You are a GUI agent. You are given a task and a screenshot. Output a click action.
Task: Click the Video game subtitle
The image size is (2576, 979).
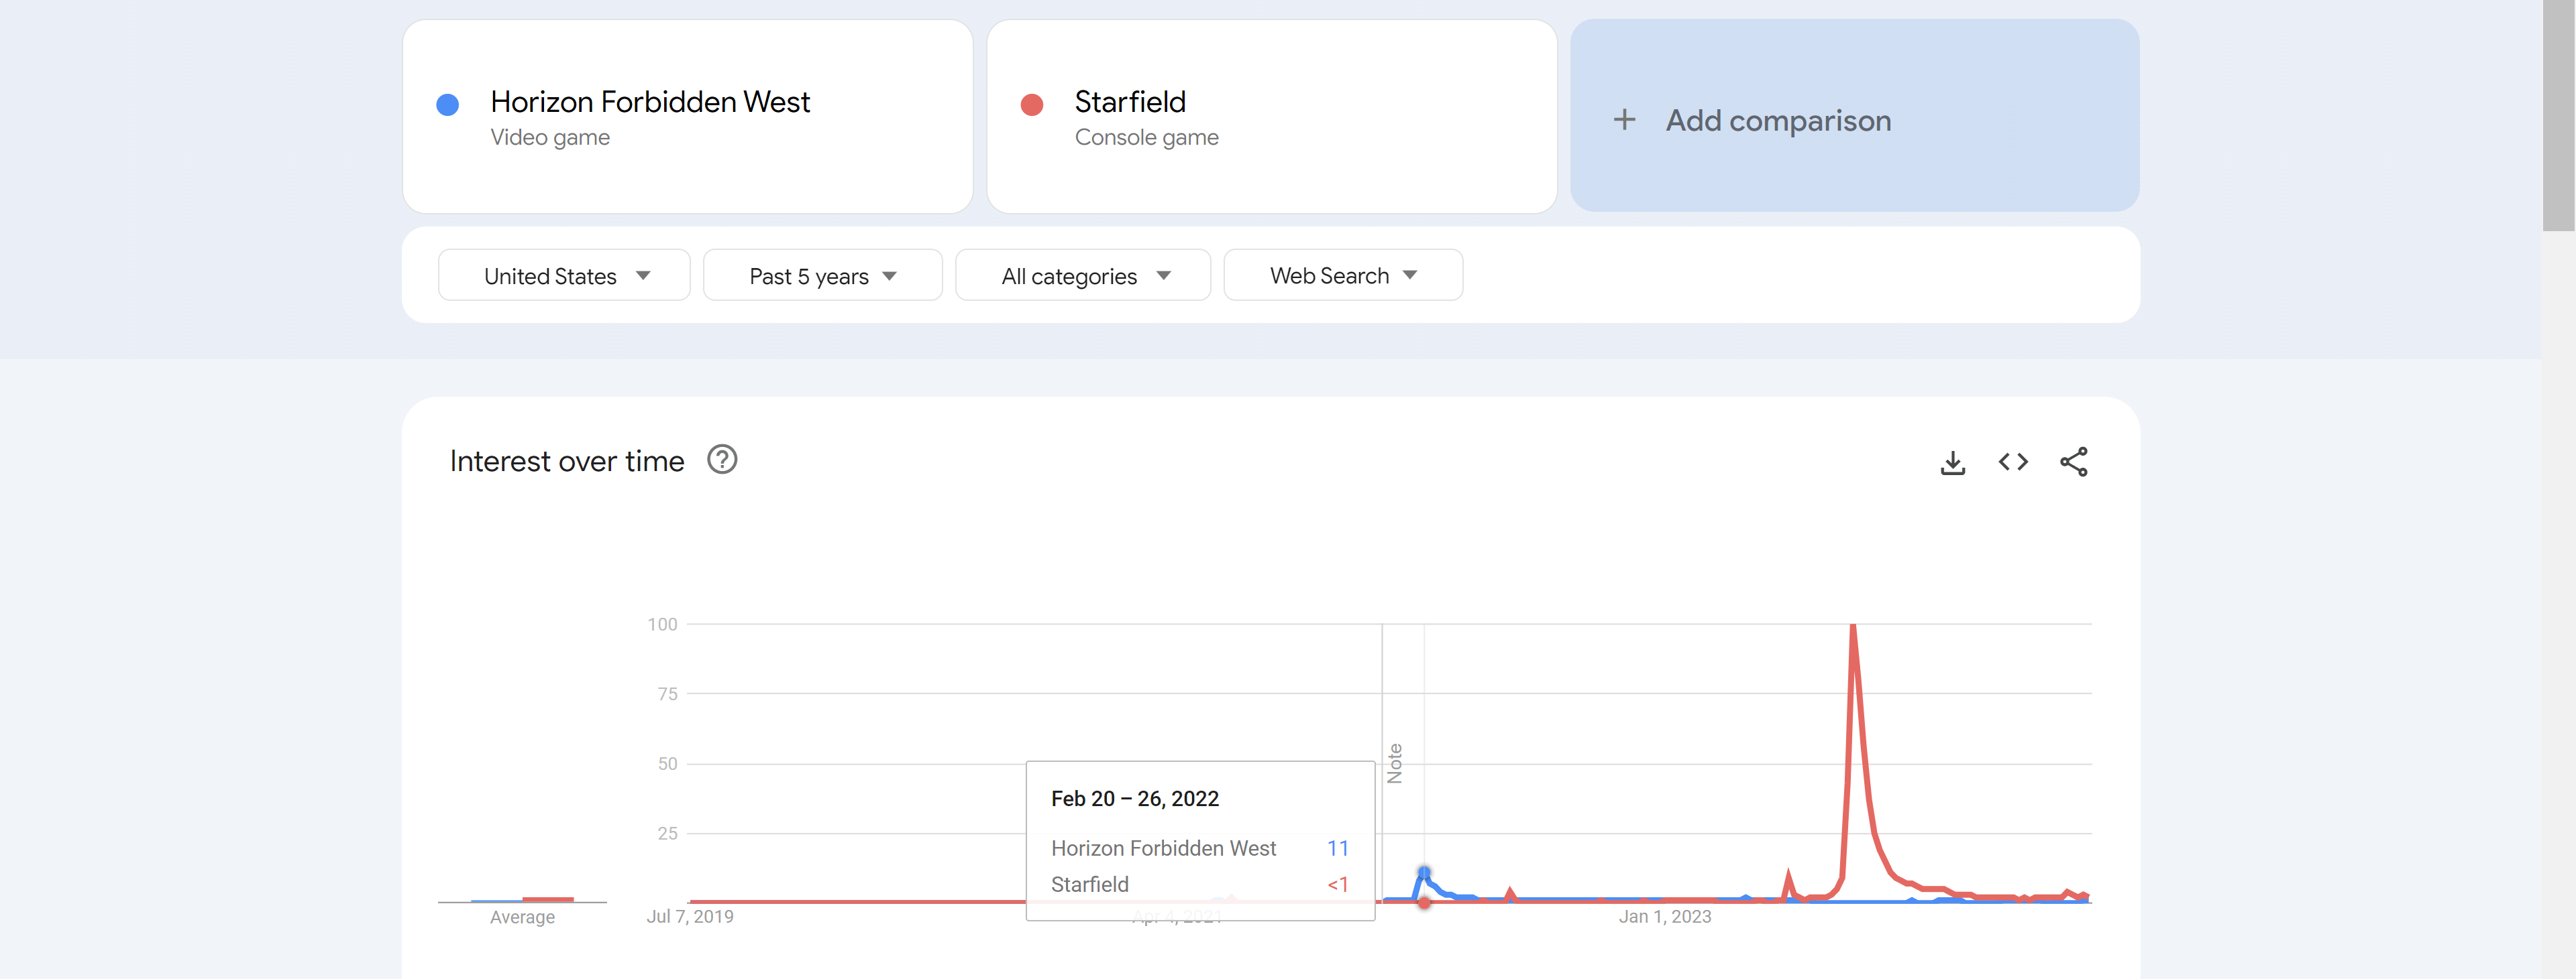pos(550,137)
